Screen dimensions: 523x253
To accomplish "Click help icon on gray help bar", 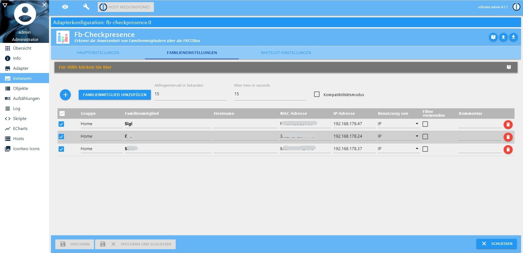I will 509,67.
